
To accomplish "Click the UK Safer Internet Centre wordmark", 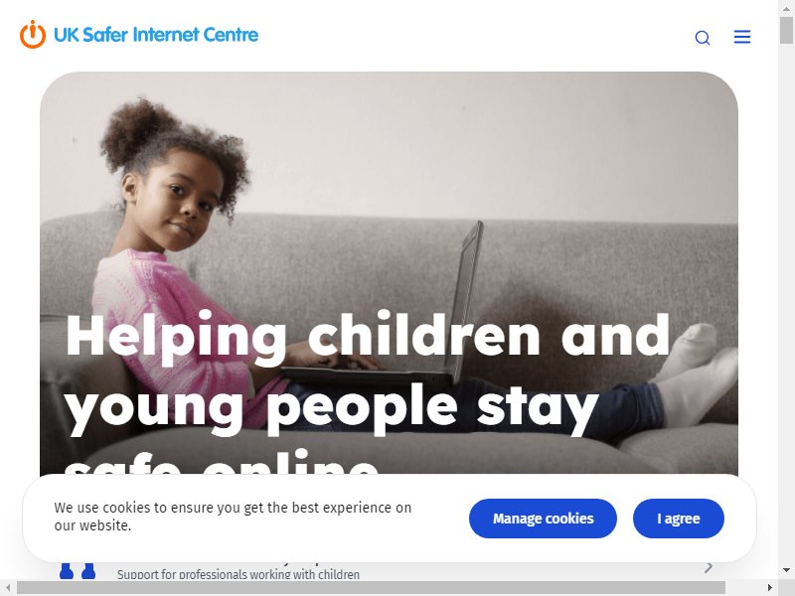I will pyautogui.click(x=156, y=35).
